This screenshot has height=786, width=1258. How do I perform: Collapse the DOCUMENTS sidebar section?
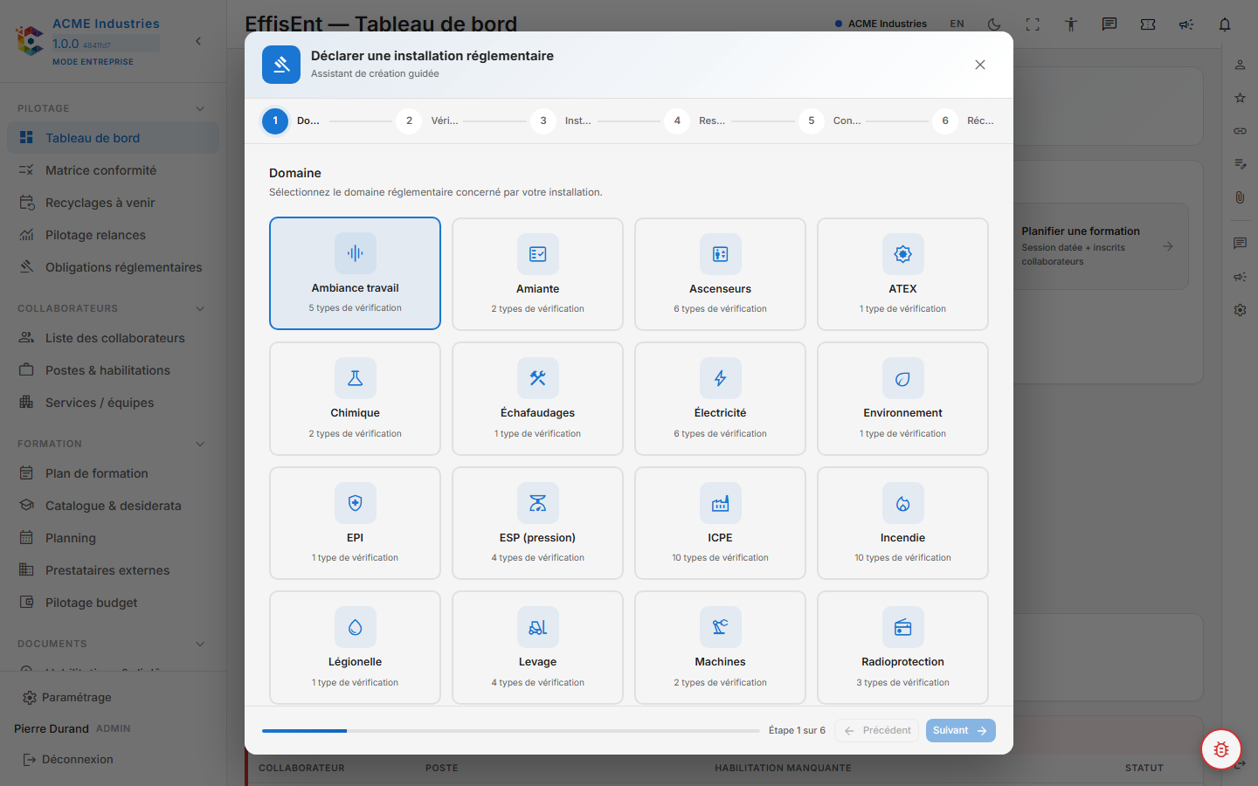pyautogui.click(x=200, y=644)
